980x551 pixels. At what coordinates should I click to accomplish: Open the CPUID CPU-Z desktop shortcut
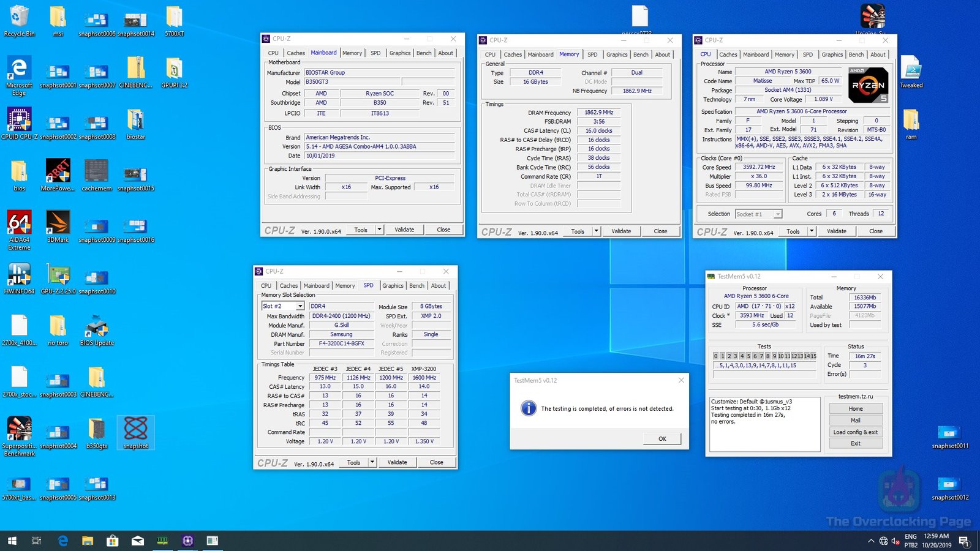(x=19, y=121)
